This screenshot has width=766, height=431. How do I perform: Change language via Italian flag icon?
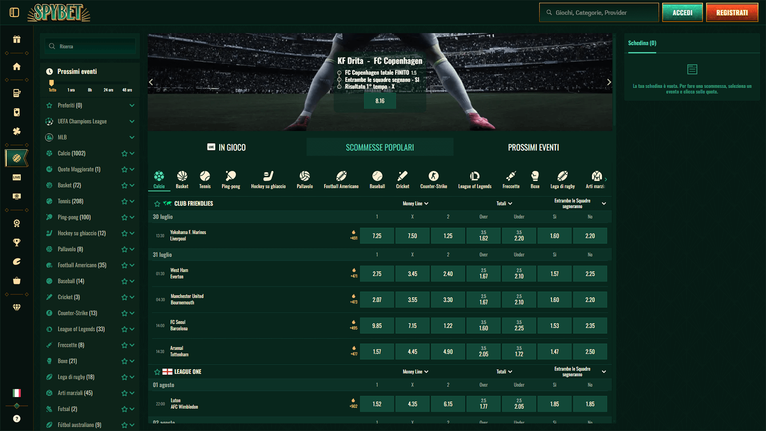coord(17,393)
